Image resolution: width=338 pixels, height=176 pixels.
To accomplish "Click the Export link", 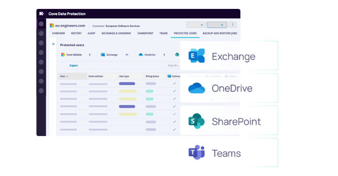I will (x=74, y=65).
